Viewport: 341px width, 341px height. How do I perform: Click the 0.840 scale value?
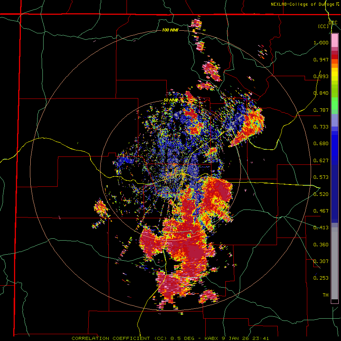(321, 93)
